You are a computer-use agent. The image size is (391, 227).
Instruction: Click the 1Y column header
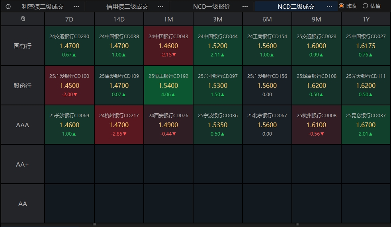[x=366, y=19]
